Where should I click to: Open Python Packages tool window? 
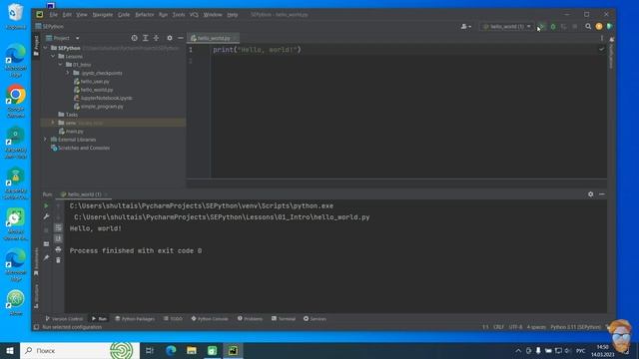135,319
